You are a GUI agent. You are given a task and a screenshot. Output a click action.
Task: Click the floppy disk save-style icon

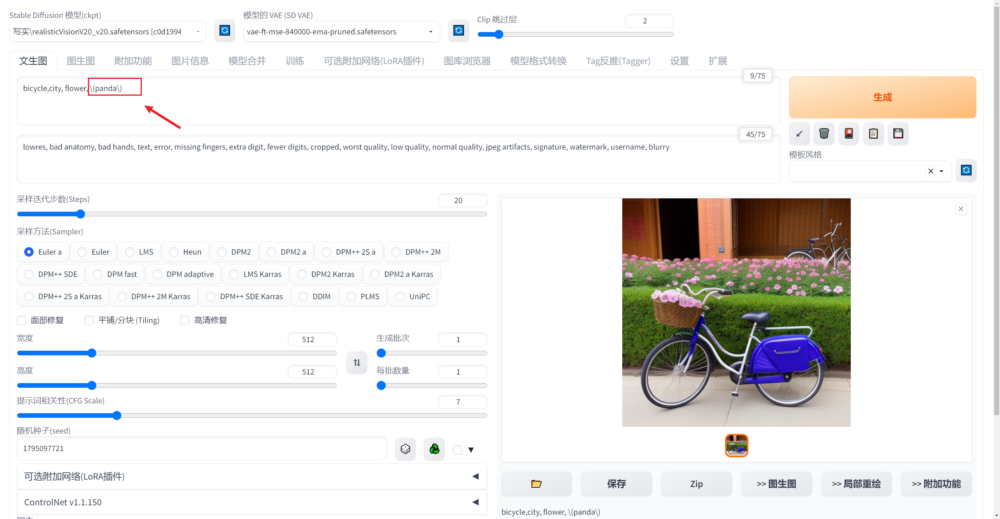[x=898, y=134]
